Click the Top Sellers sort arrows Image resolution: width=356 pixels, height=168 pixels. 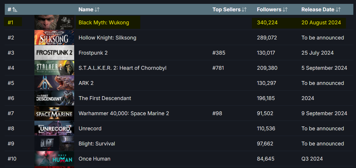point(244,10)
